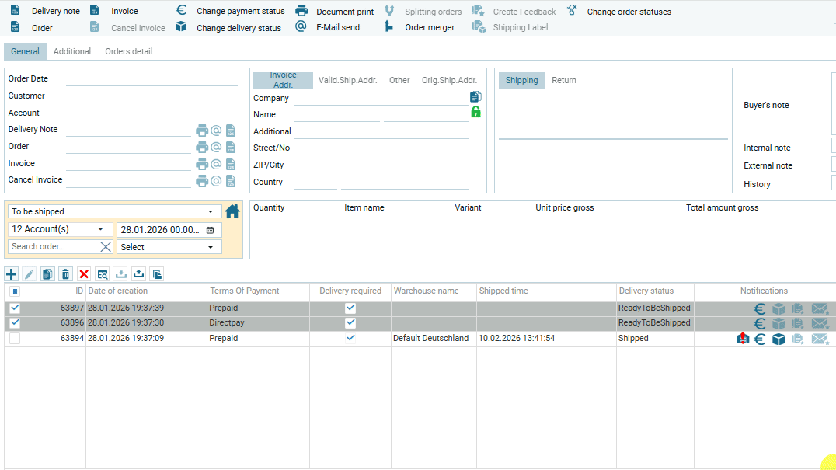The width and height of the screenshot is (836, 470).
Task: Click the green padlock icon beside Name
Action: [x=475, y=113]
